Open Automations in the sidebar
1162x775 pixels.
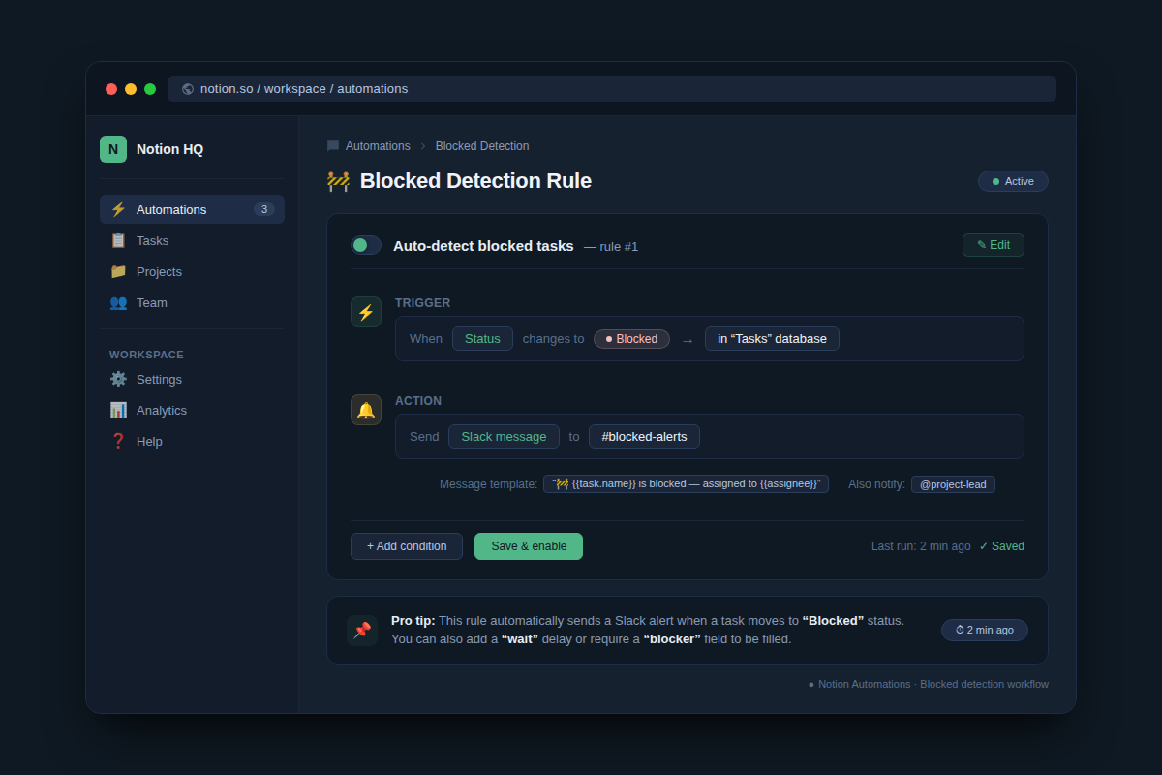tap(192, 209)
